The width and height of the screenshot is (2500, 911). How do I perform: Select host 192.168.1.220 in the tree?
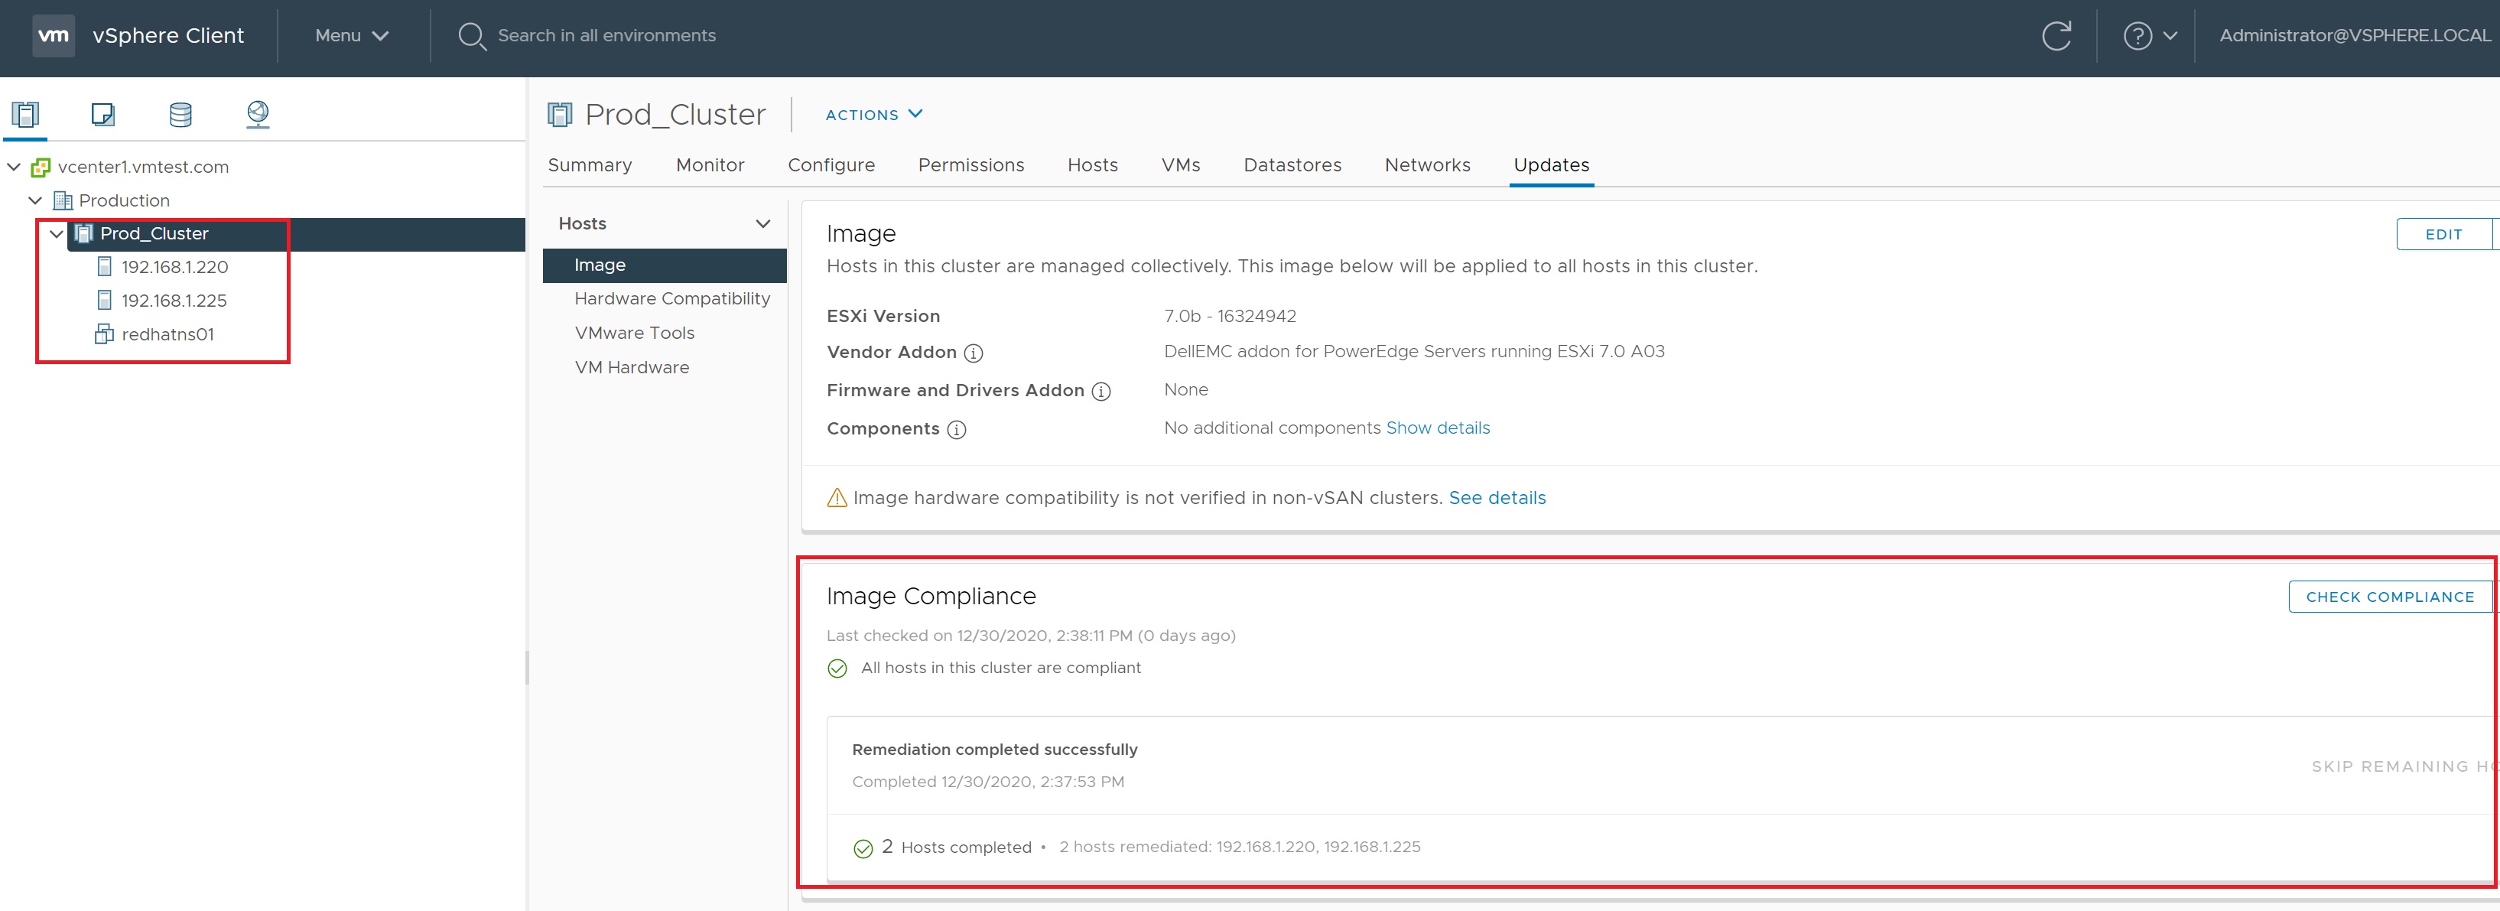pos(174,267)
